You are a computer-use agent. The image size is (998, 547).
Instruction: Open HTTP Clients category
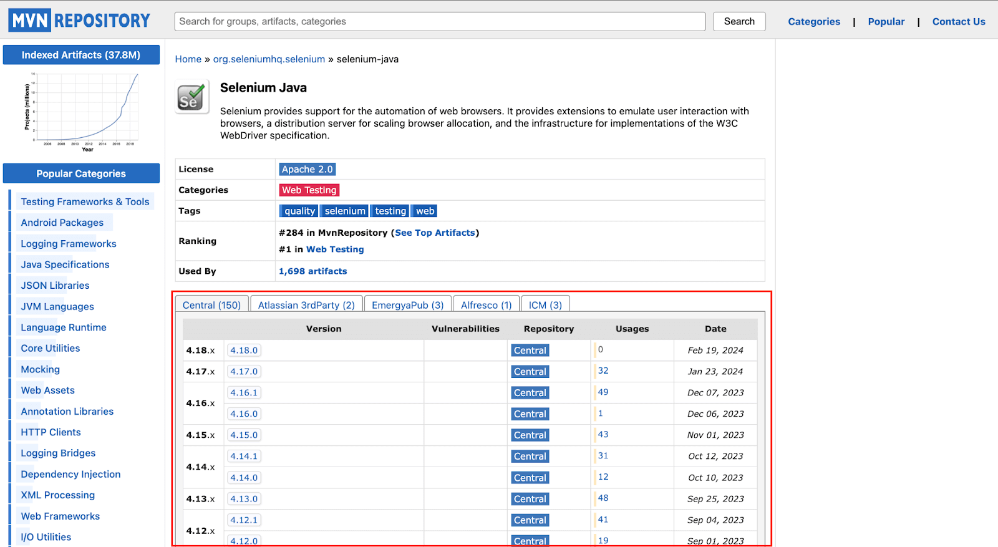(51, 432)
